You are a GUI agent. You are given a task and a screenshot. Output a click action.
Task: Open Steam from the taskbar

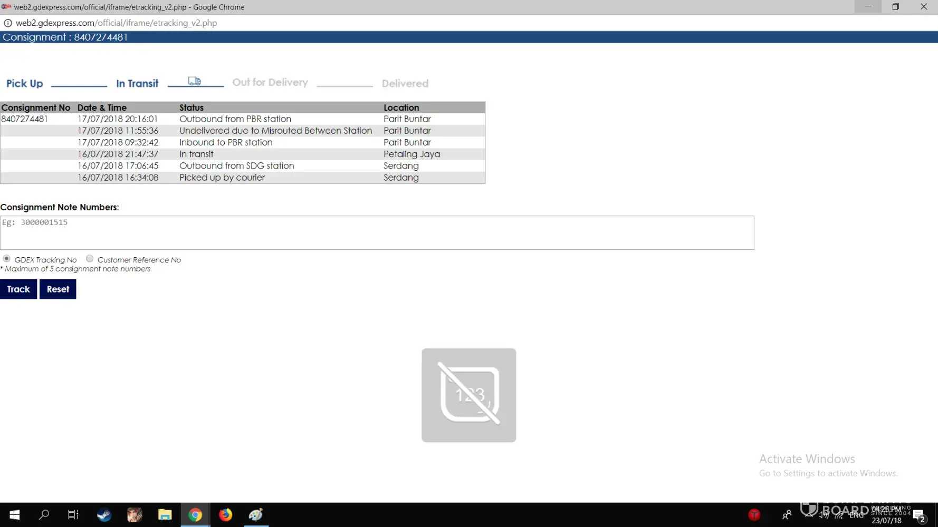[x=104, y=515]
